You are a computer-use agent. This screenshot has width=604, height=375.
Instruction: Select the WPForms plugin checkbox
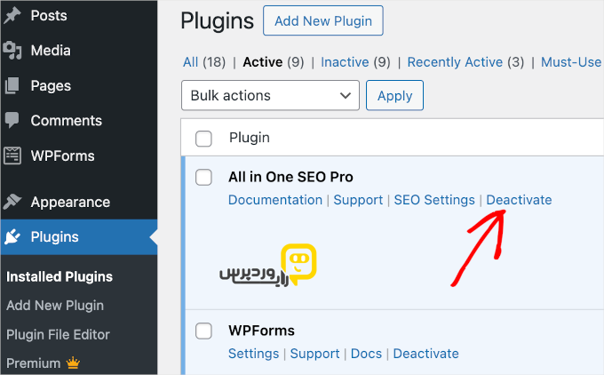(x=204, y=331)
